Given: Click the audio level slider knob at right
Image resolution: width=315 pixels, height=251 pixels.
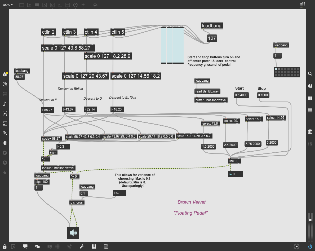Looking at the screenshot, I should (x=310, y=220).
